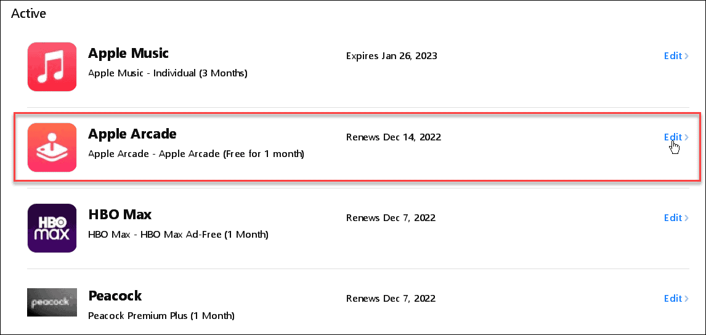Click the Peacock Premium Plus plan text
Screen dimensions: 706x335
pos(161,315)
